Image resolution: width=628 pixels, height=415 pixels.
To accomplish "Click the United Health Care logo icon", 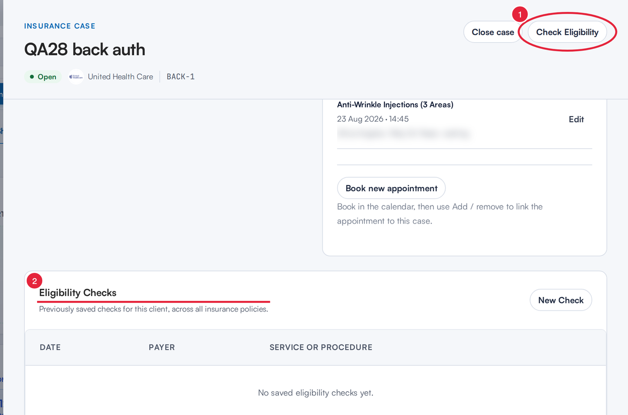I will [76, 76].
